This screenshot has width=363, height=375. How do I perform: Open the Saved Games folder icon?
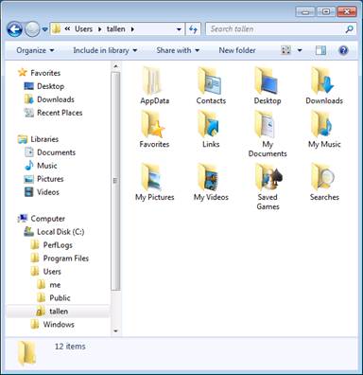(268, 177)
